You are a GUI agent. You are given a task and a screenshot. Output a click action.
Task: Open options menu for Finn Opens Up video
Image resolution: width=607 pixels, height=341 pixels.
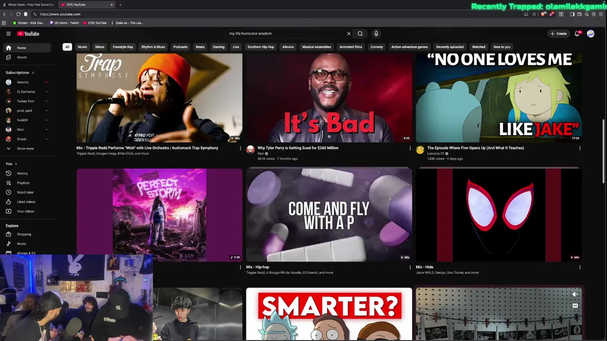pos(579,148)
